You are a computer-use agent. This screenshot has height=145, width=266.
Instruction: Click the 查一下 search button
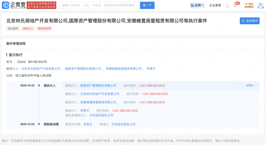click(x=147, y=5)
